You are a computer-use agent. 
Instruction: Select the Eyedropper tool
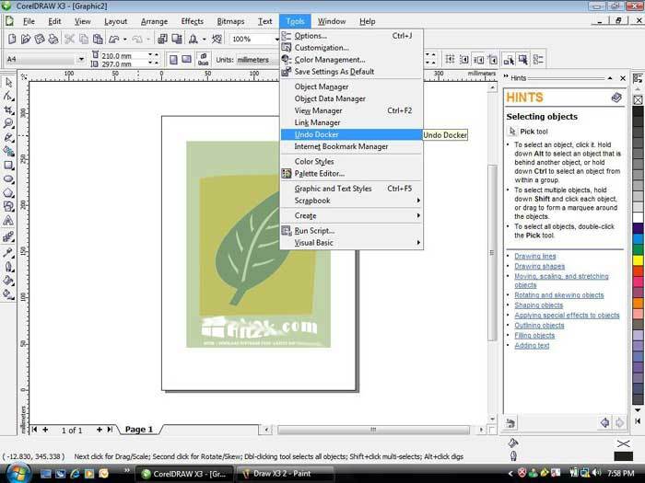point(8,252)
